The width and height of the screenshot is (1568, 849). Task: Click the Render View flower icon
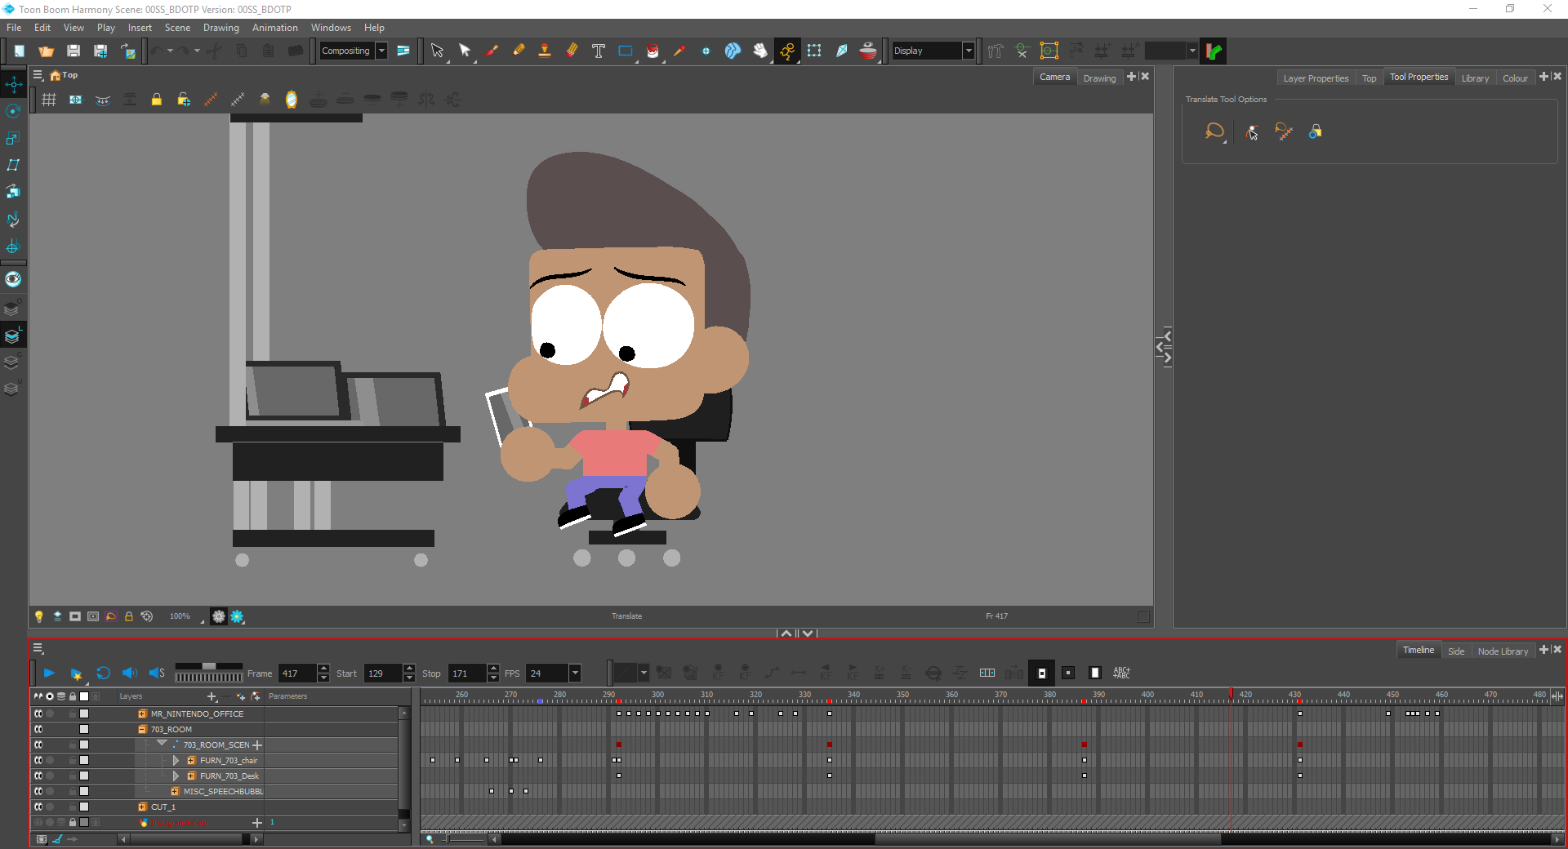click(x=237, y=616)
